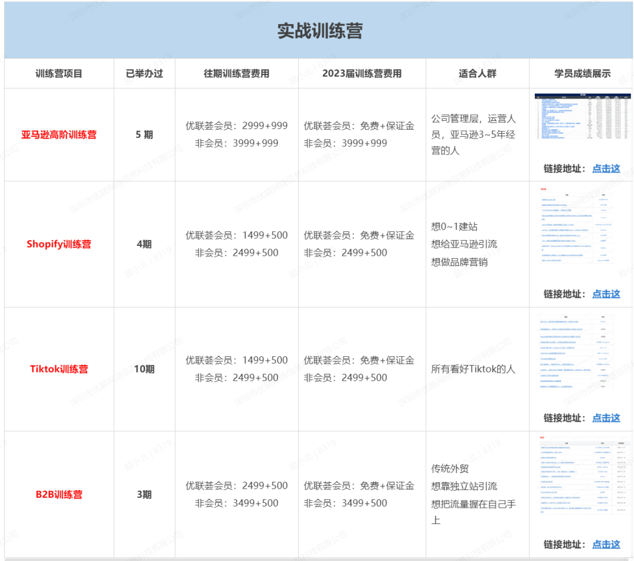Screen dimensions: 634x561
Task: Select 非会员：2499+500 past fee in Shopify row
Action: (237, 252)
